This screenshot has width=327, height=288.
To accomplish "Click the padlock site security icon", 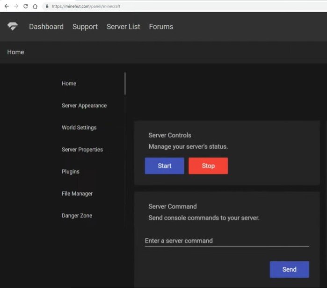I will pos(47,7).
